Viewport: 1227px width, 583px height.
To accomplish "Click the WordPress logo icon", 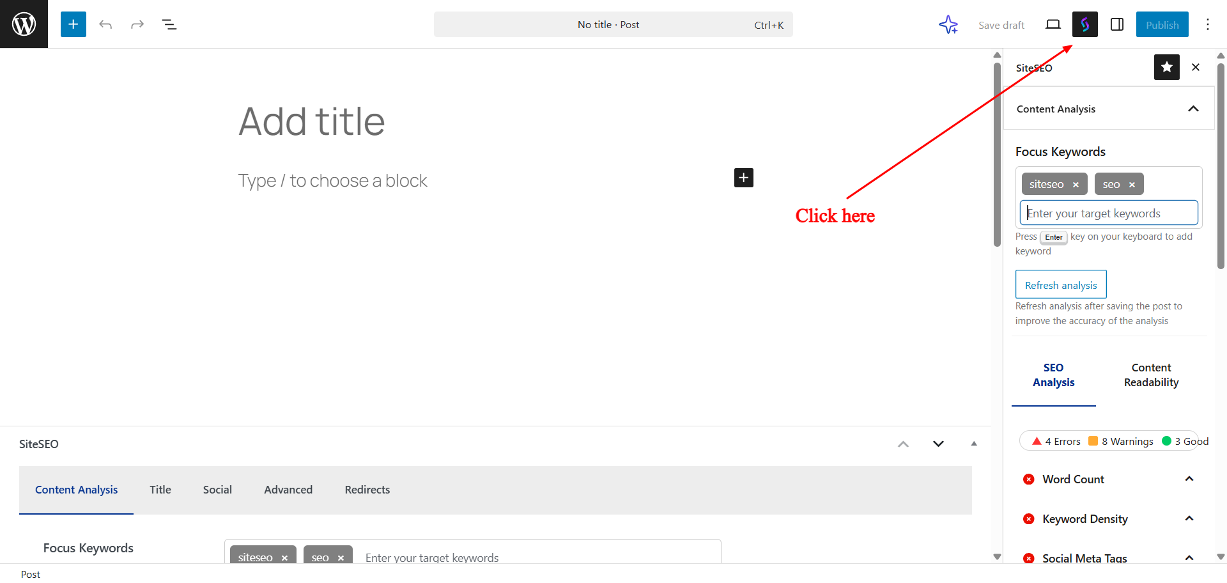I will (24, 24).
